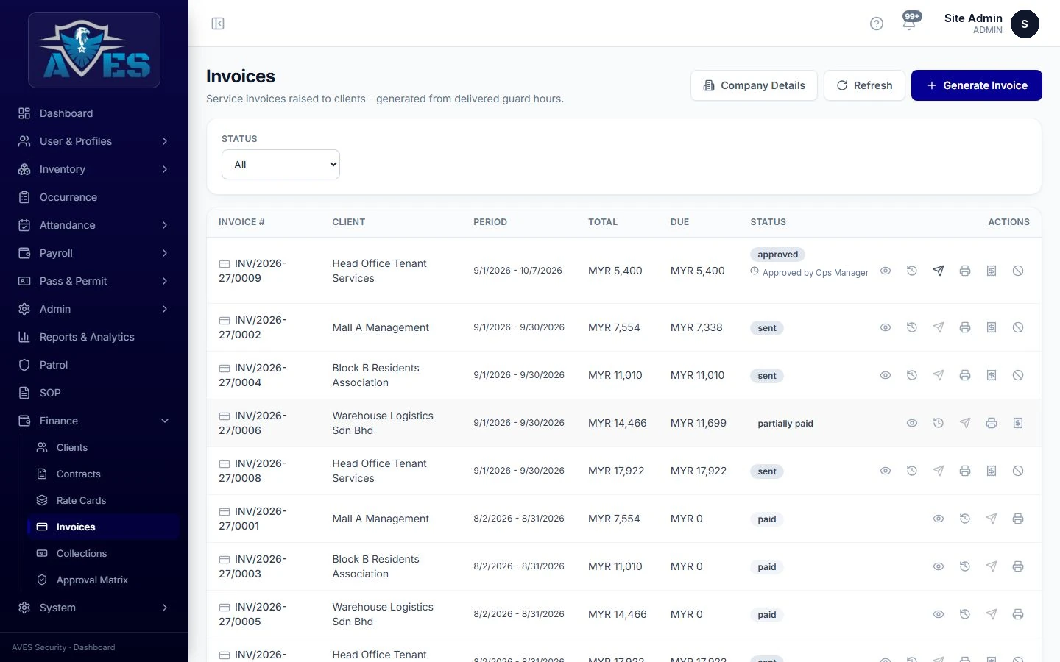Print invoice INV/2026-27/0004

965,375
